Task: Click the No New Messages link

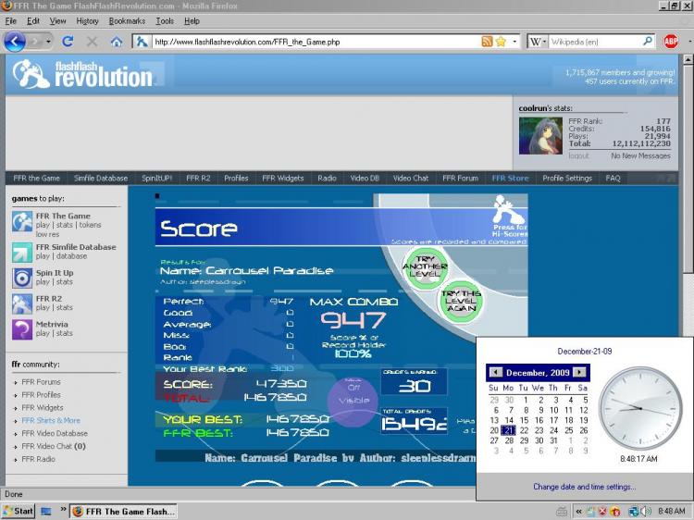Action: (640, 155)
